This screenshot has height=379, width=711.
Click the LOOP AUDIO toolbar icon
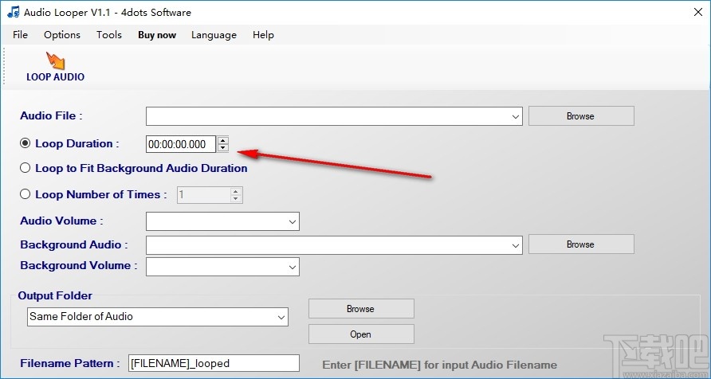click(55, 67)
